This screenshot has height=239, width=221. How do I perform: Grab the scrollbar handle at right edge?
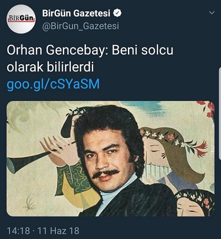[x=220, y=113]
